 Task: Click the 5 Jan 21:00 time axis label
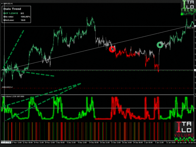pyautogui.click(x=159, y=142)
